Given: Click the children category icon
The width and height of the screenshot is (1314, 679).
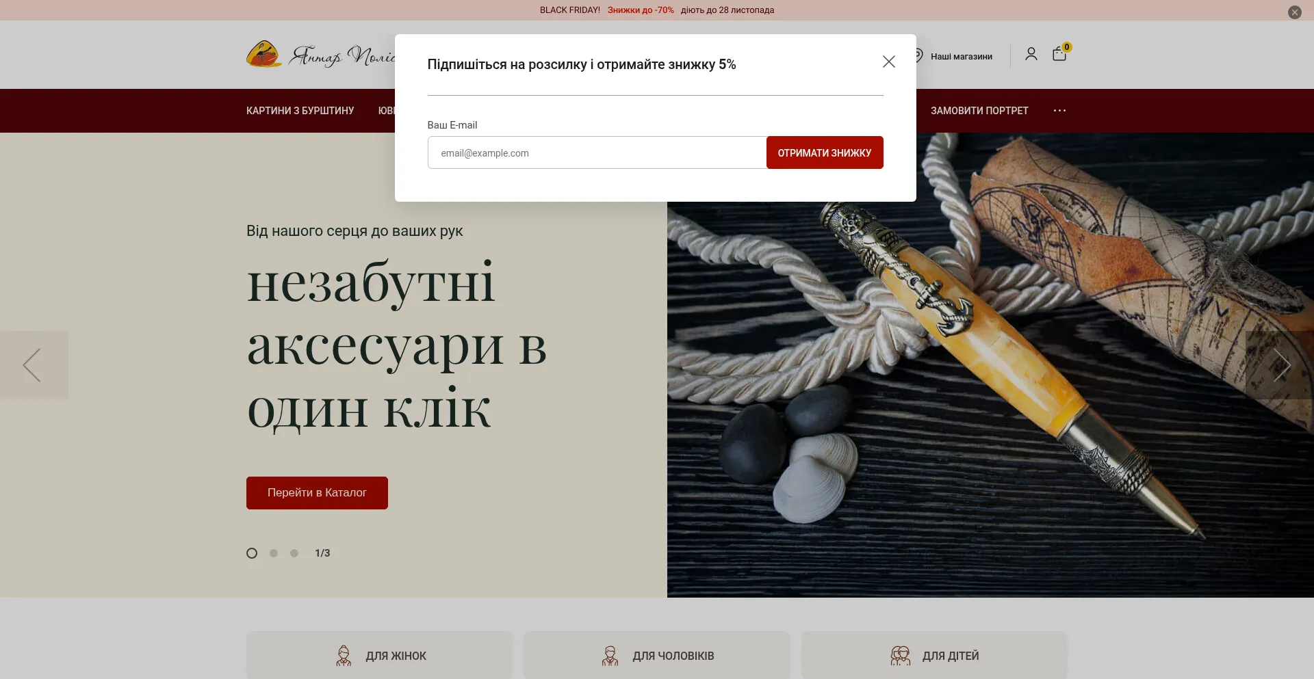Looking at the screenshot, I should 900,656.
